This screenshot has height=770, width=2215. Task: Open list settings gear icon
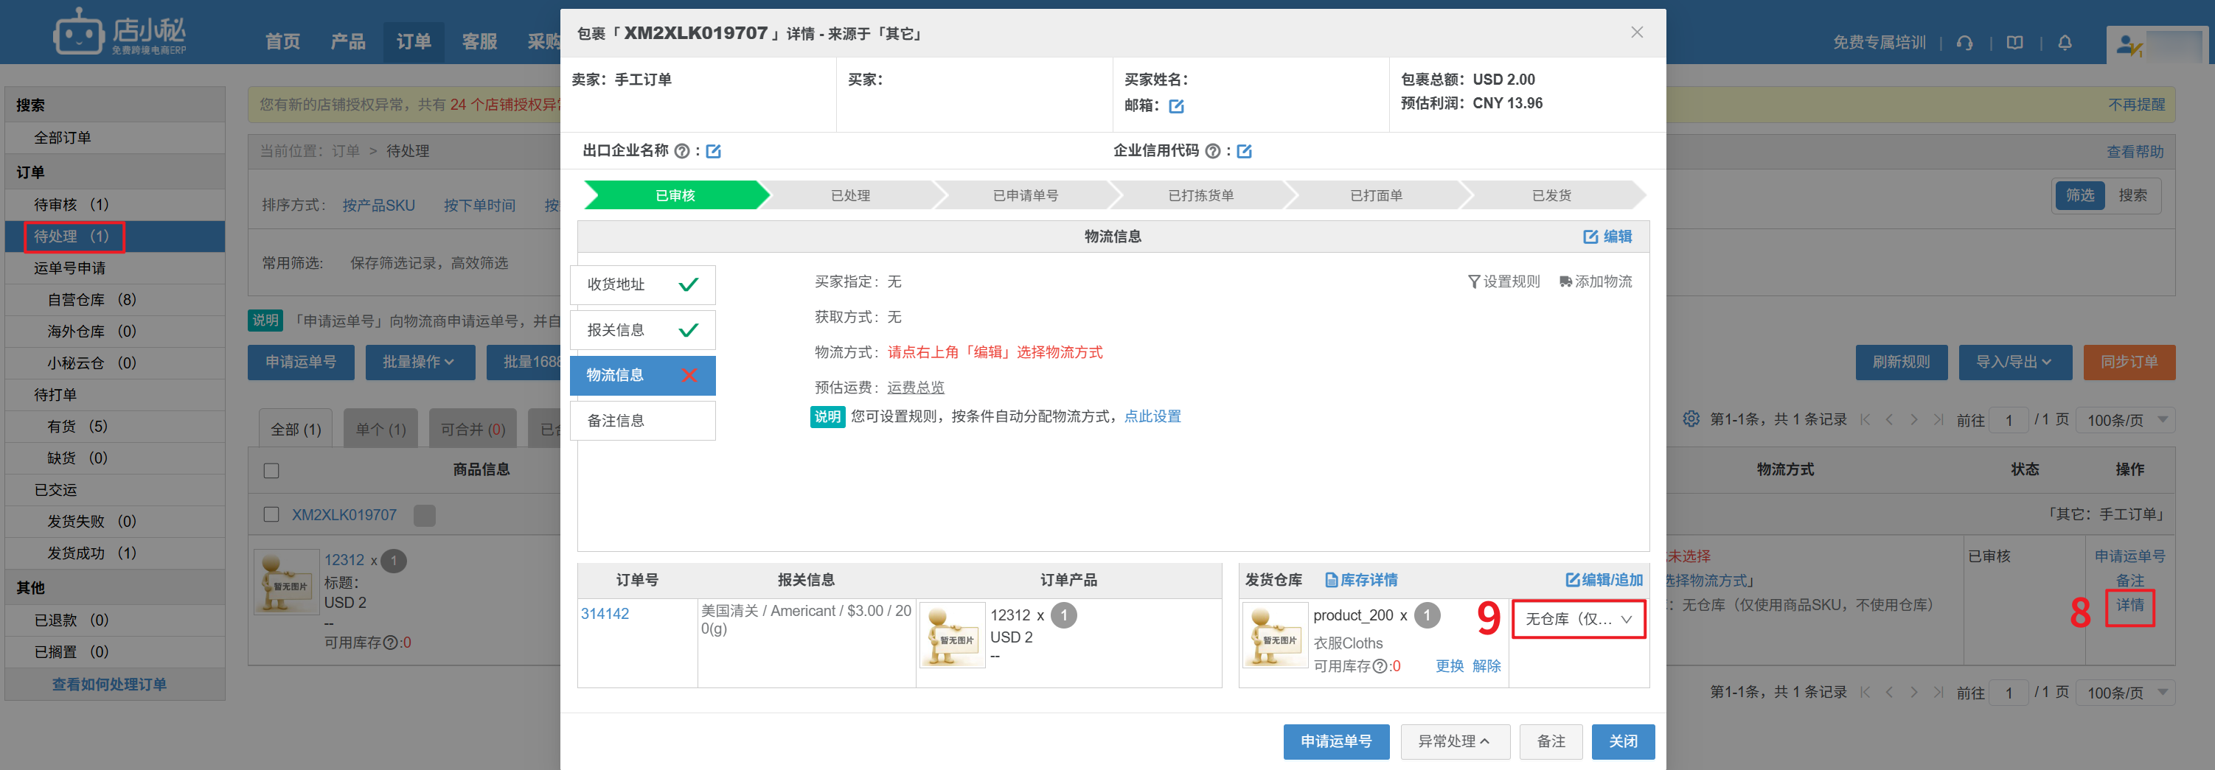click(1691, 419)
